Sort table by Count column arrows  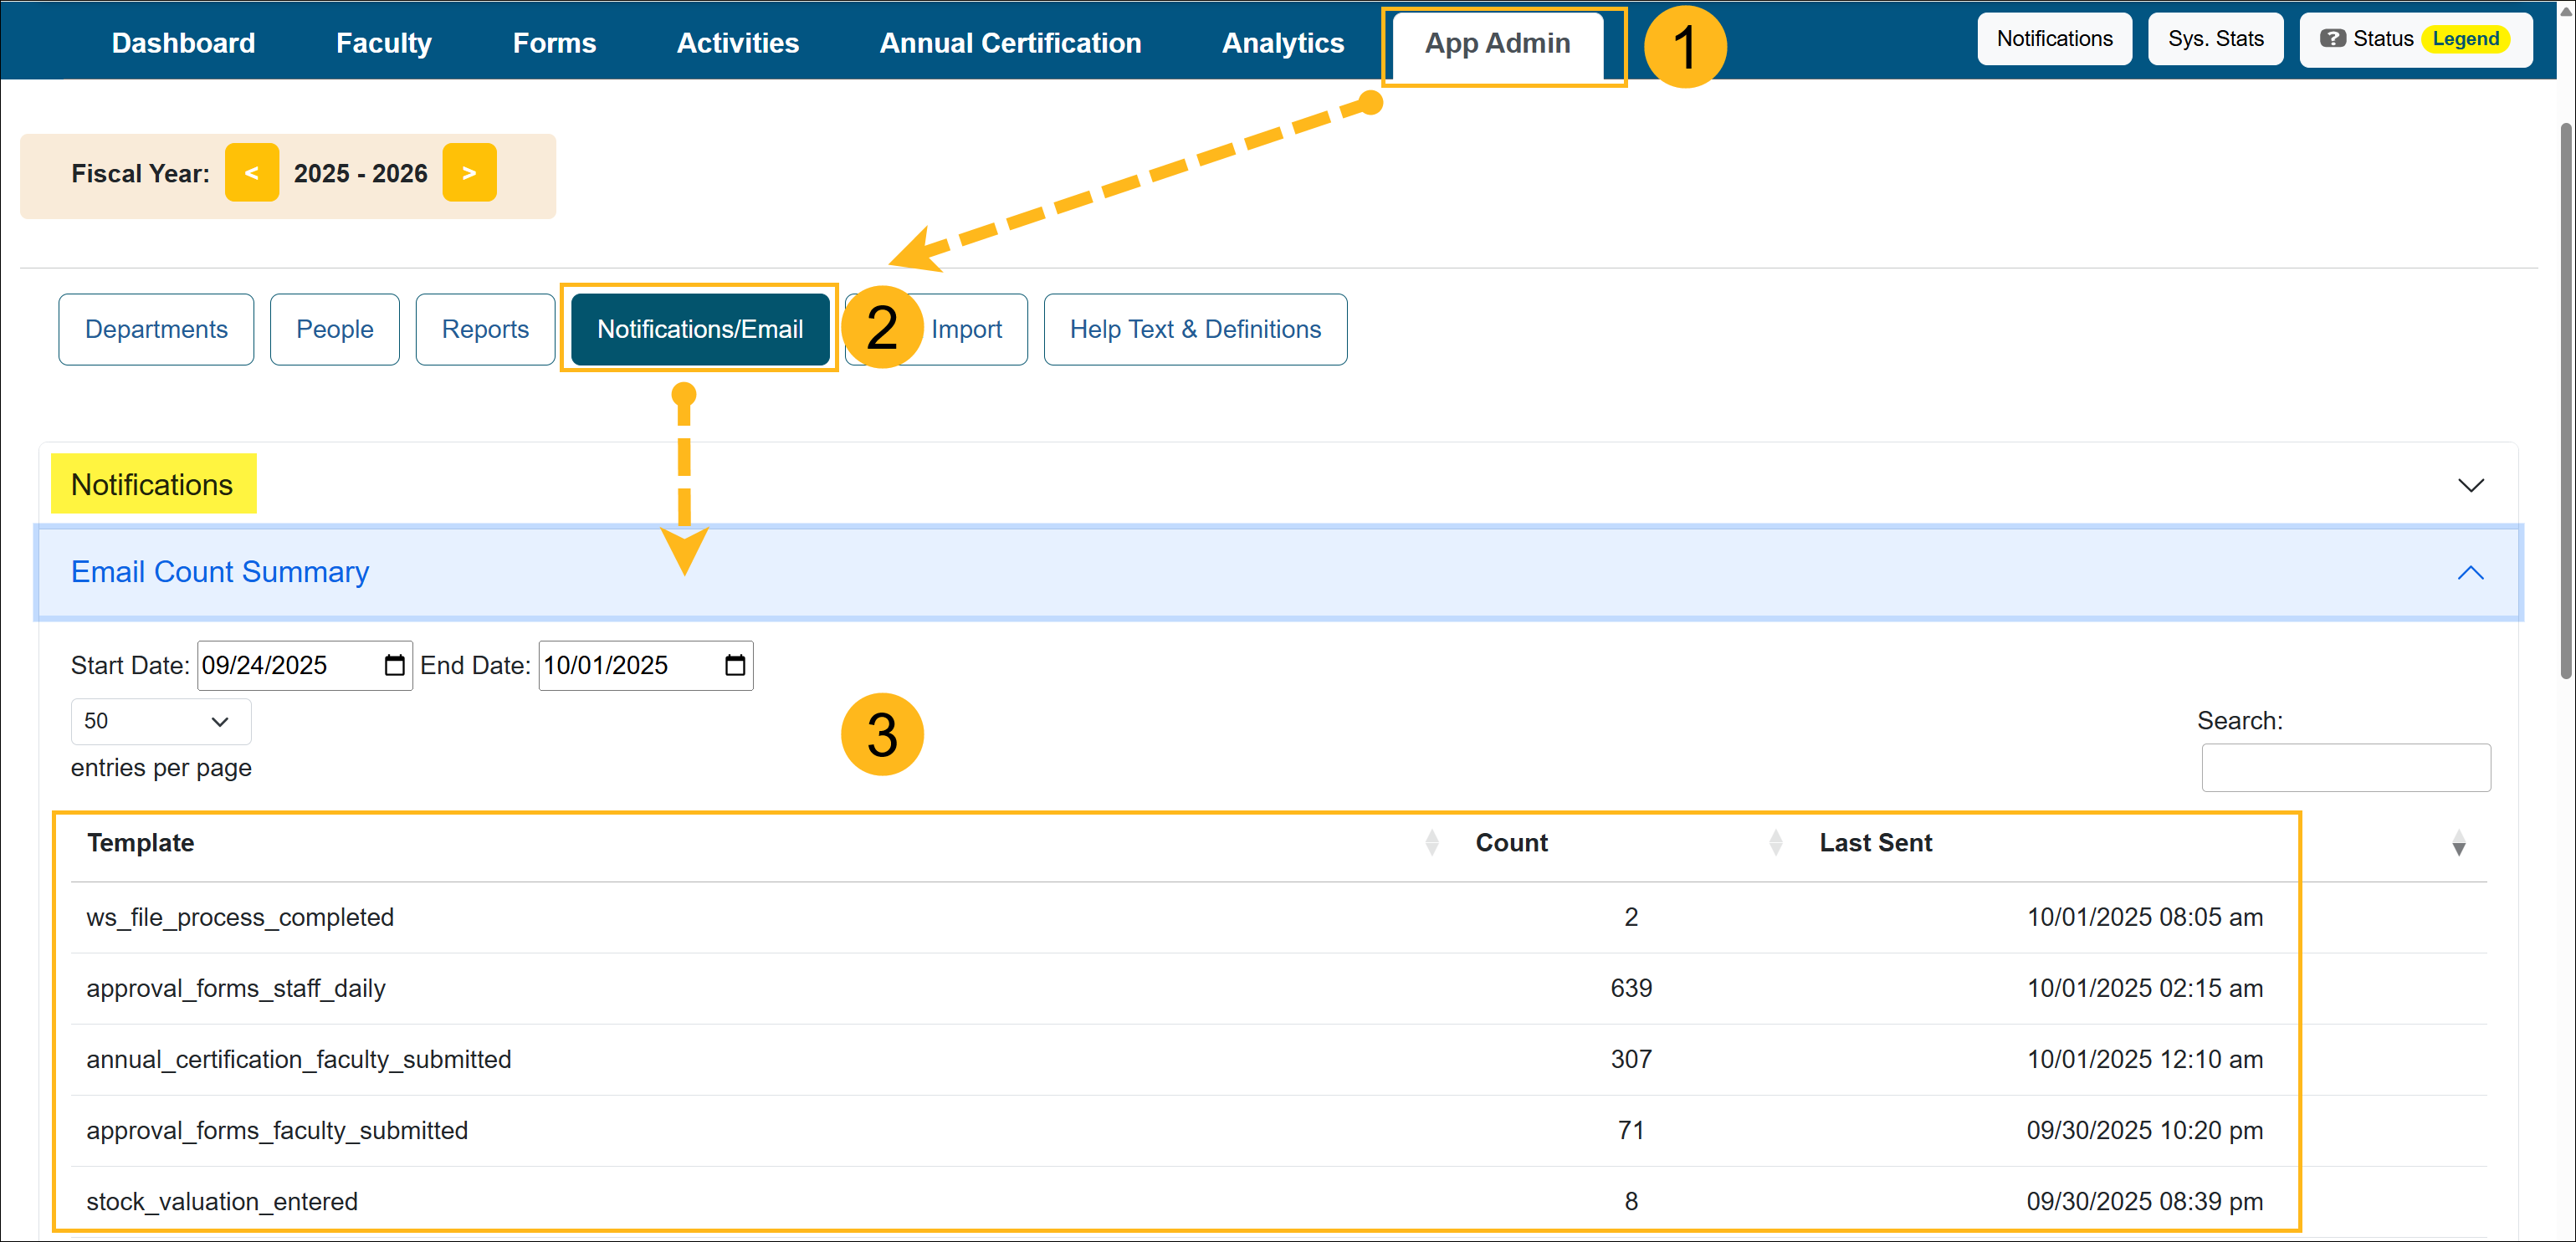(x=1775, y=843)
